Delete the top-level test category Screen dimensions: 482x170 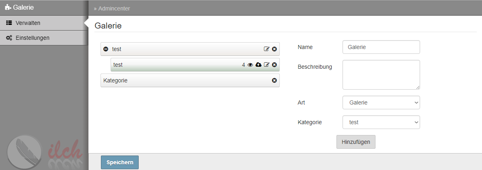[x=275, y=49]
